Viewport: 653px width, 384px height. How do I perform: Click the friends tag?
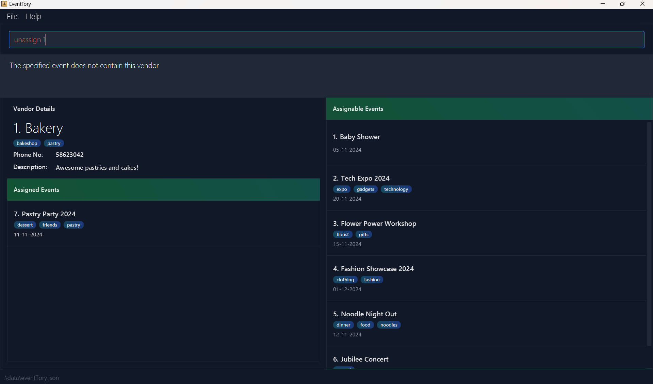click(x=50, y=225)
